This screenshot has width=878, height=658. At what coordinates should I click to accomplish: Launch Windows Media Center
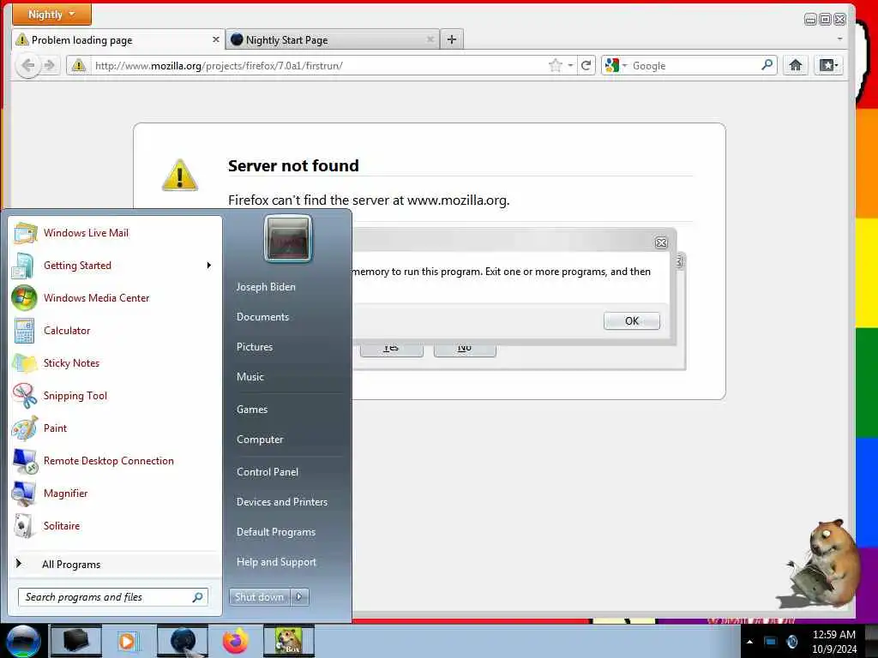pos(116,297)
